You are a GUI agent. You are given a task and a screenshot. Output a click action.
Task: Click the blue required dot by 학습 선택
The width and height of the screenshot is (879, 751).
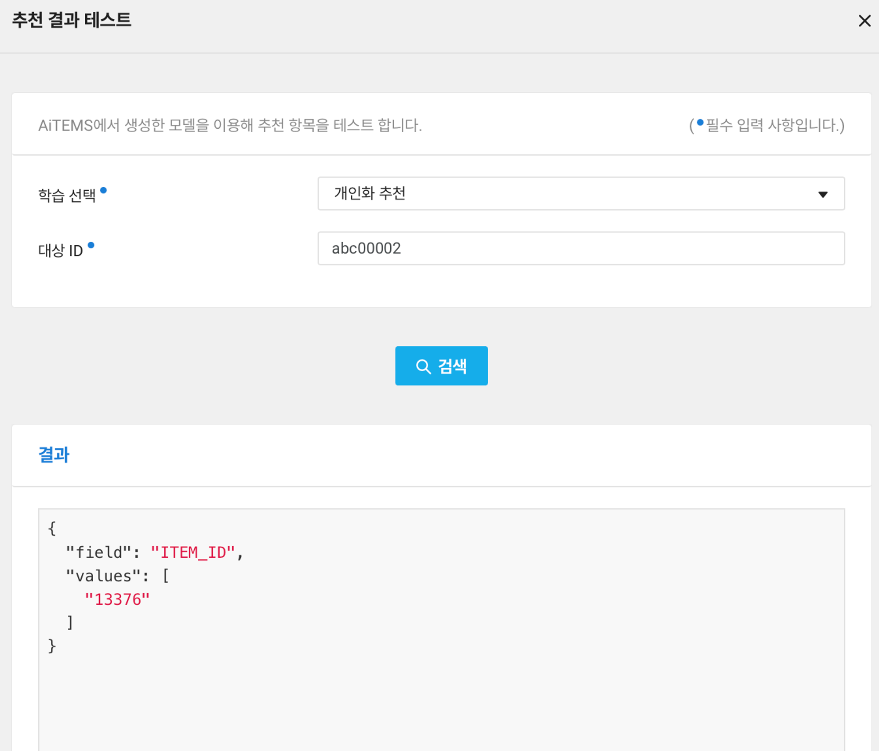coord(103,190)
